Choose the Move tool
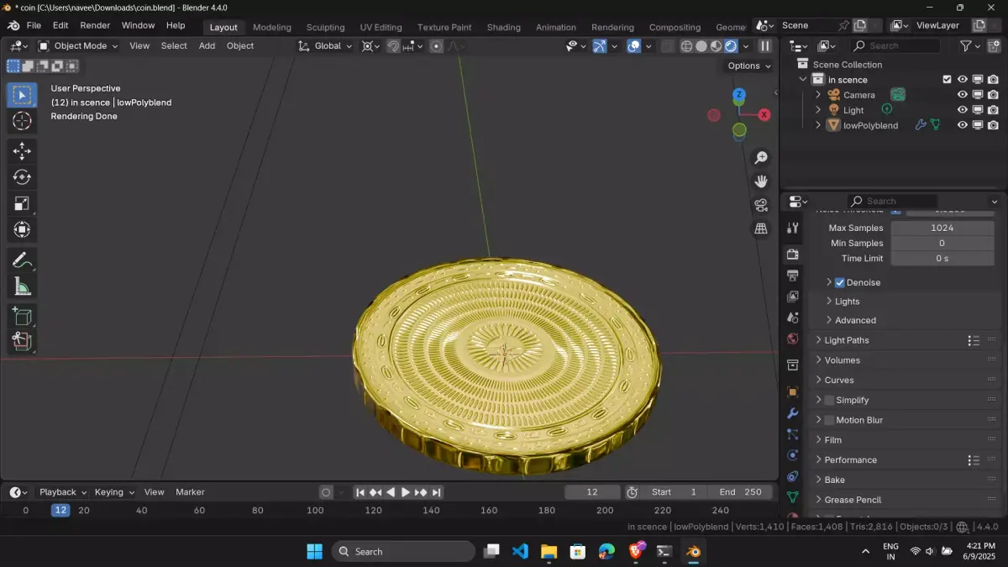The width and height of the screenshot is (1008, 567). [22, 151]
